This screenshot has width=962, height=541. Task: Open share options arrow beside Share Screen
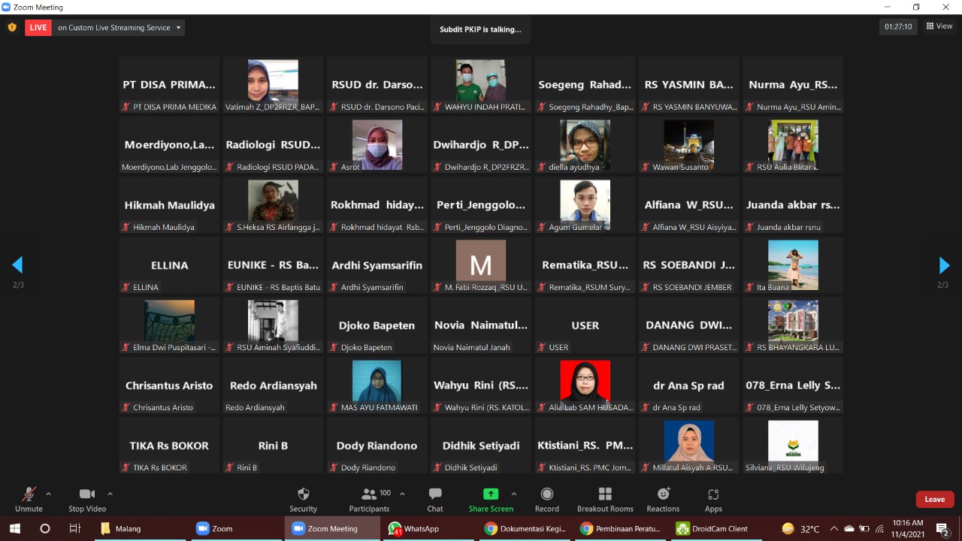[x=514, y=494]
